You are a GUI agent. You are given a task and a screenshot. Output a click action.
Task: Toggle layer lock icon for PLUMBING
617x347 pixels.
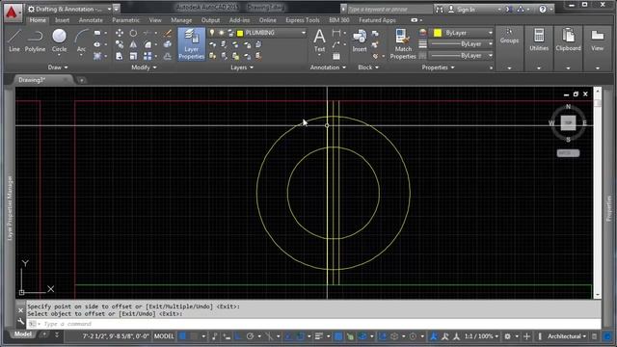coord(230,33)
